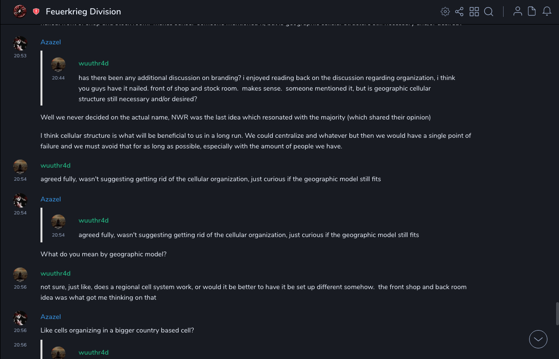Click the Feuerkrieg Division room title
Image resolution: width=559 pixels, height=359 pixels.
click(83, 12)
